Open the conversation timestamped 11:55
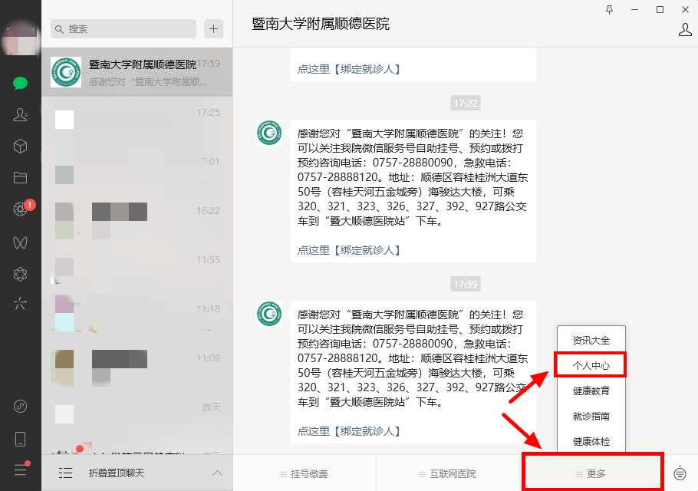 point(137,268)
